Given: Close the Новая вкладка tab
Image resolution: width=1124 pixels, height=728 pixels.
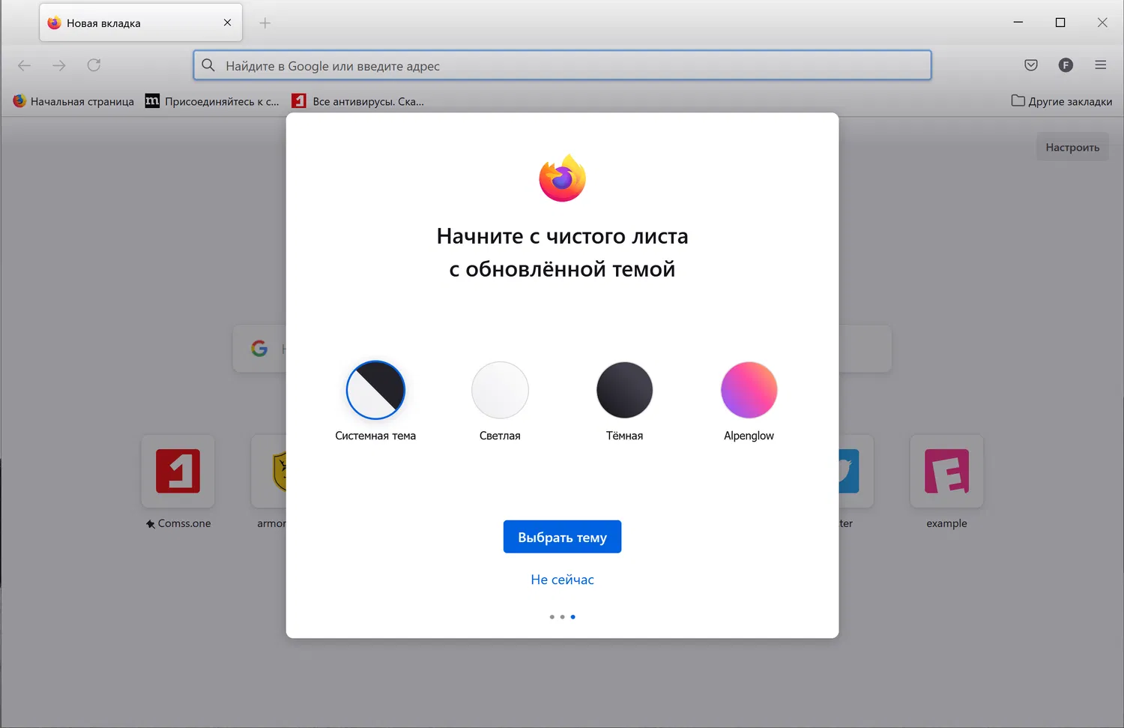Looking at the screenshot, I should pos(227,22).
